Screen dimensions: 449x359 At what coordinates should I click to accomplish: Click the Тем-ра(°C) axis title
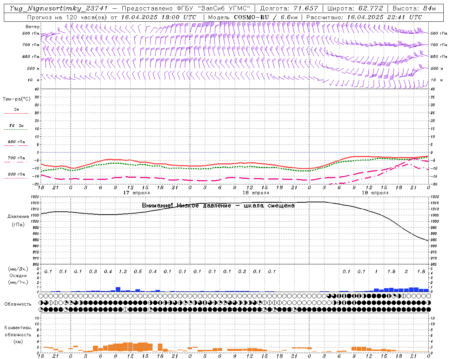click(16, 99)
